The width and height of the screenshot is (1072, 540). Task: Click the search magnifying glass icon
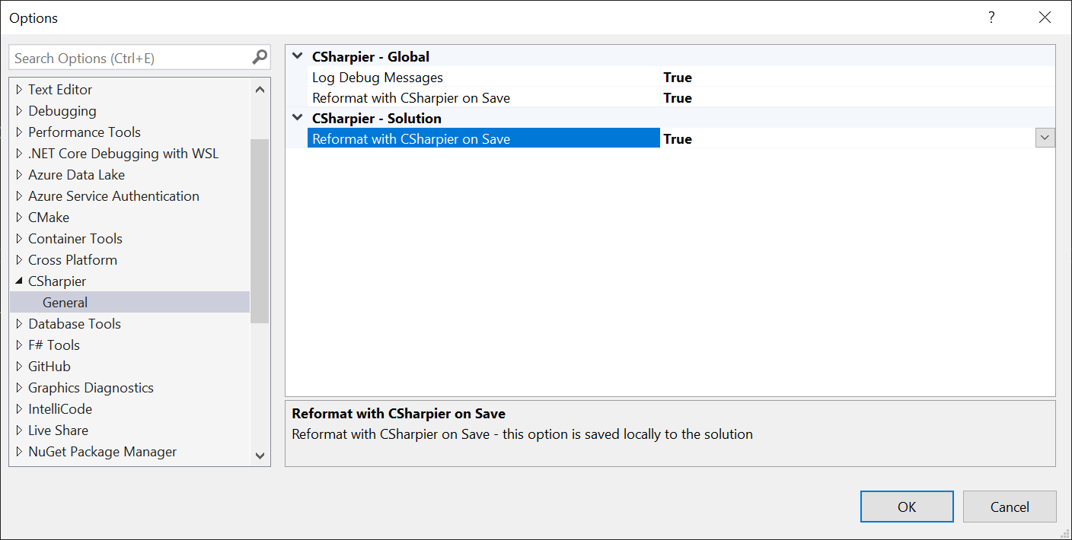[x=260, y=57]
